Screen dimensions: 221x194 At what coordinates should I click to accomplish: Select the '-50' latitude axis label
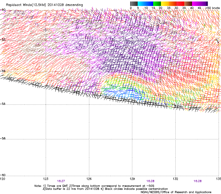pyautogui.click(x=3, y=10)
